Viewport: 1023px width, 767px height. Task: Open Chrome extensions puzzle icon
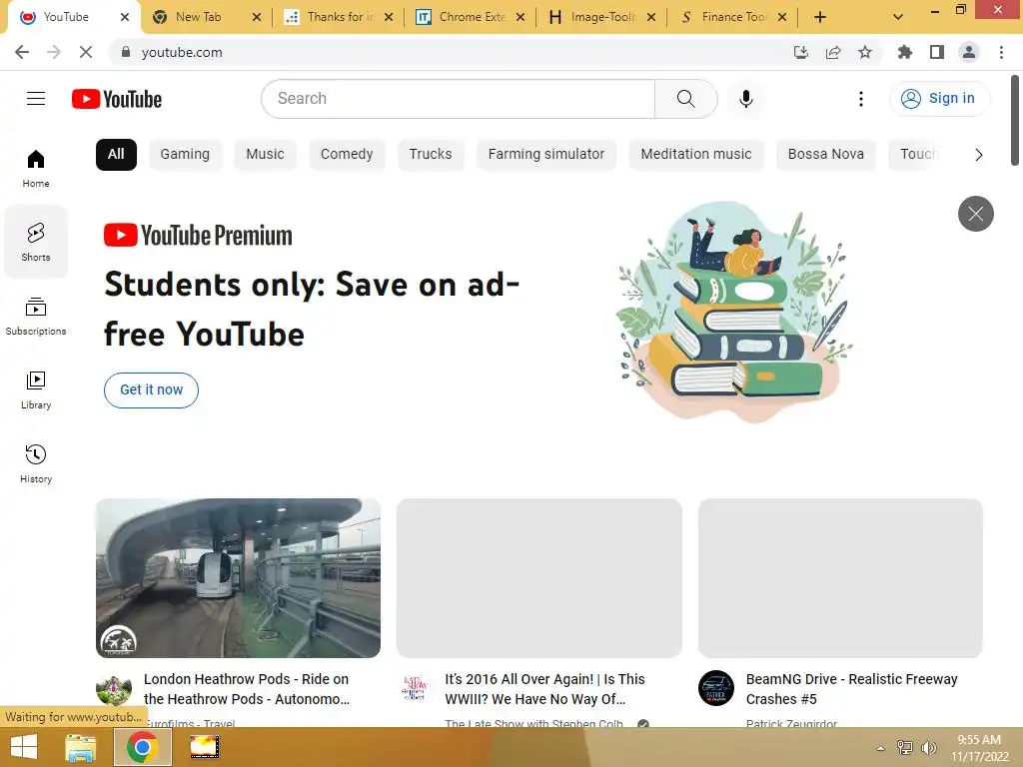[904, 52]
